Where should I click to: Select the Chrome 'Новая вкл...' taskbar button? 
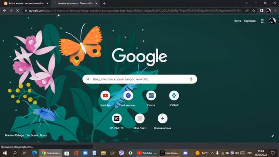coord(51,153)
